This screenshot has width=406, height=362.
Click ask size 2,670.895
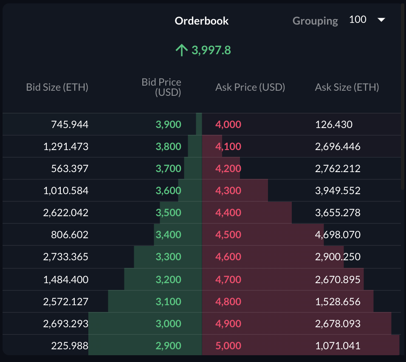[x=338, y=279]
